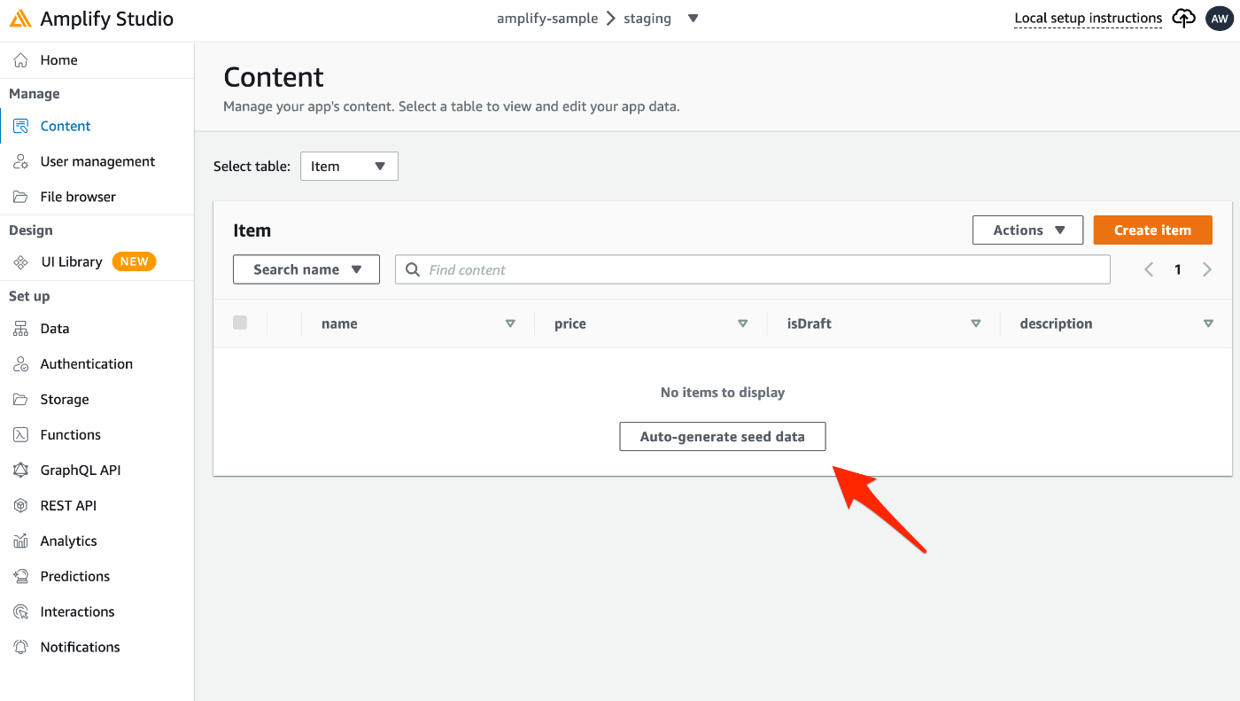Open the price column sort arrow
This screenshot has height=701, width=1240.
click(x=743, y=323)
